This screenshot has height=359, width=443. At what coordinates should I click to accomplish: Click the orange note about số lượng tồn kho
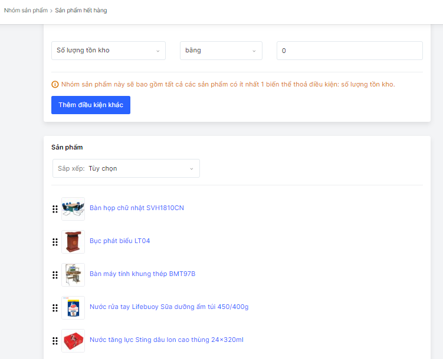pos(228,84)
